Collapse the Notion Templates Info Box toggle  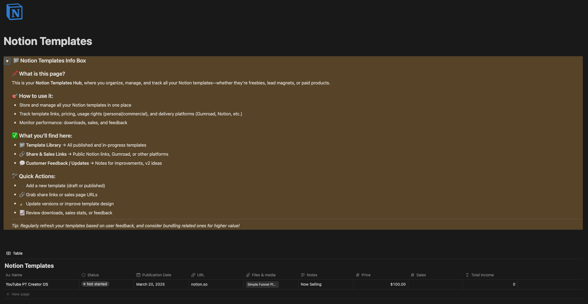point(7,61)
